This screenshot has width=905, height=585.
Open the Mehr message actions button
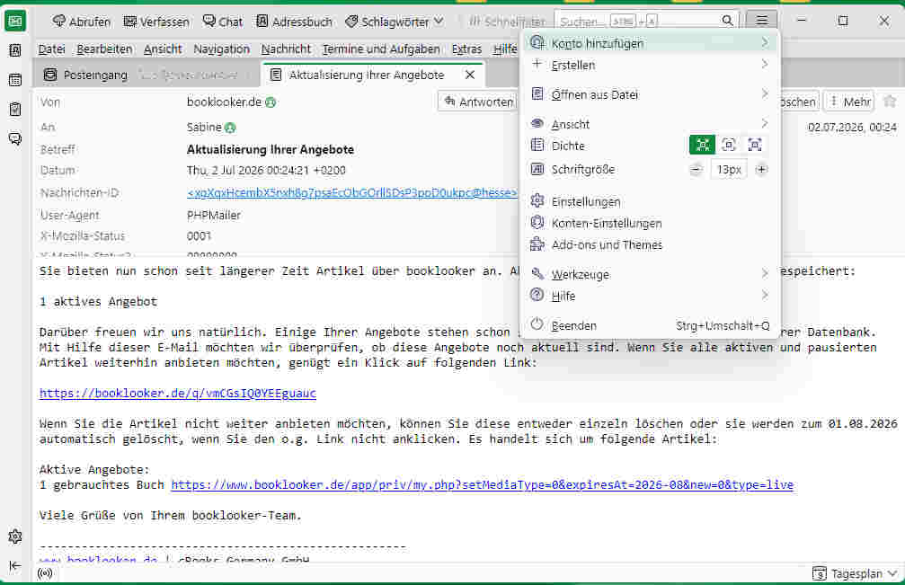(x=849, y=102)
